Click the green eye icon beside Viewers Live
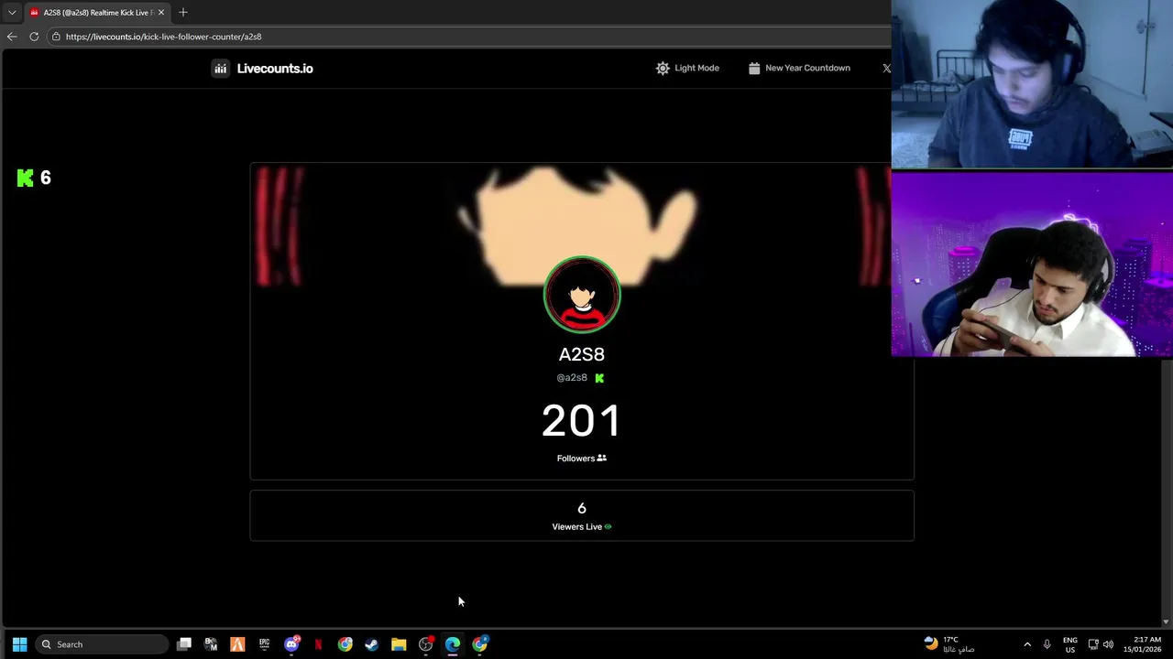 point(608,527)
